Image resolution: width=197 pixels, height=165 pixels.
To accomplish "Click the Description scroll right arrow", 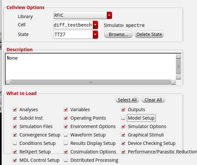I will click(x=173, y=82).
